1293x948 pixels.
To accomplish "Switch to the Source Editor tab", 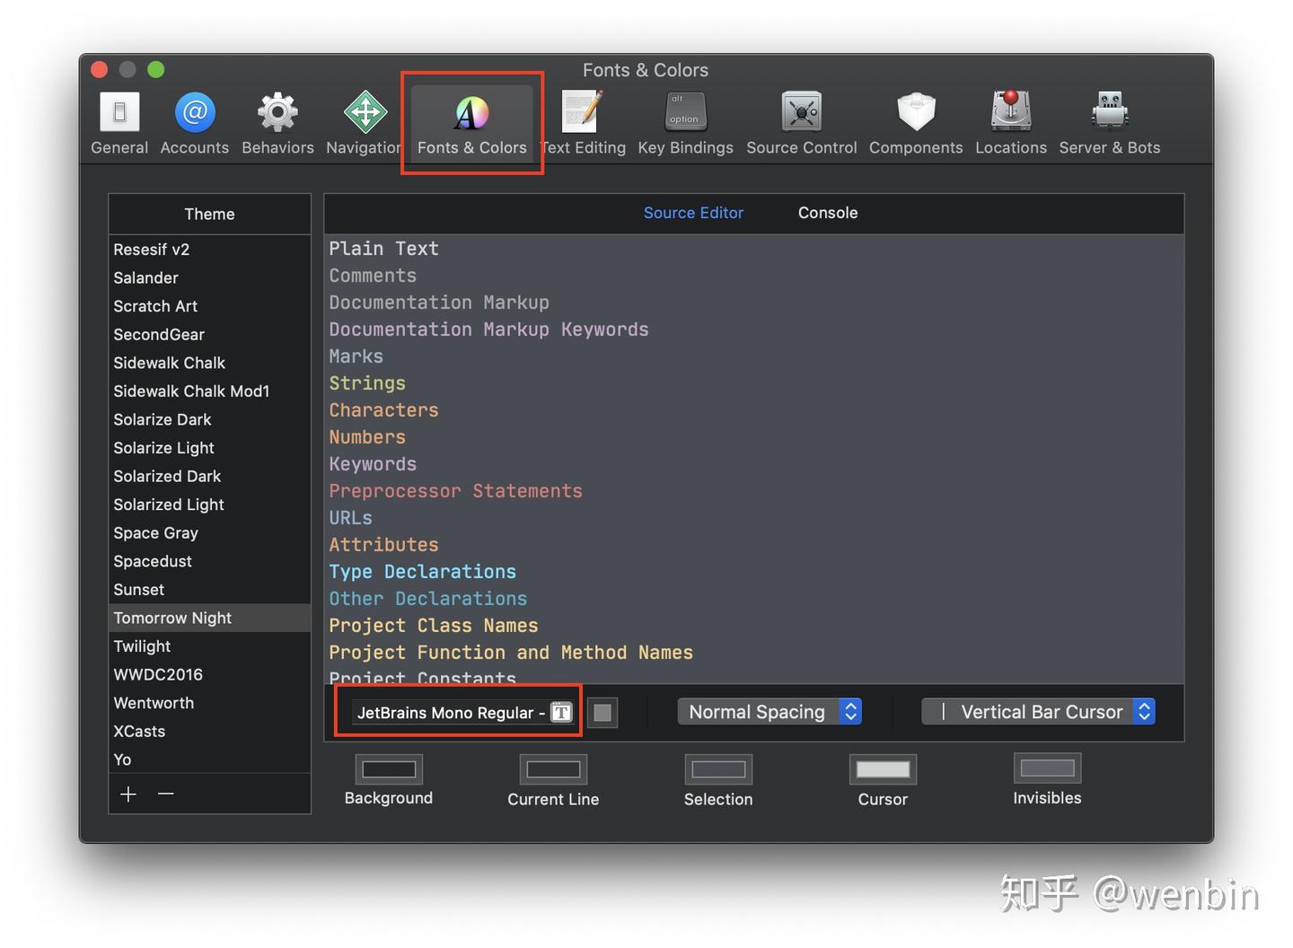I will (x=693, y=213).
